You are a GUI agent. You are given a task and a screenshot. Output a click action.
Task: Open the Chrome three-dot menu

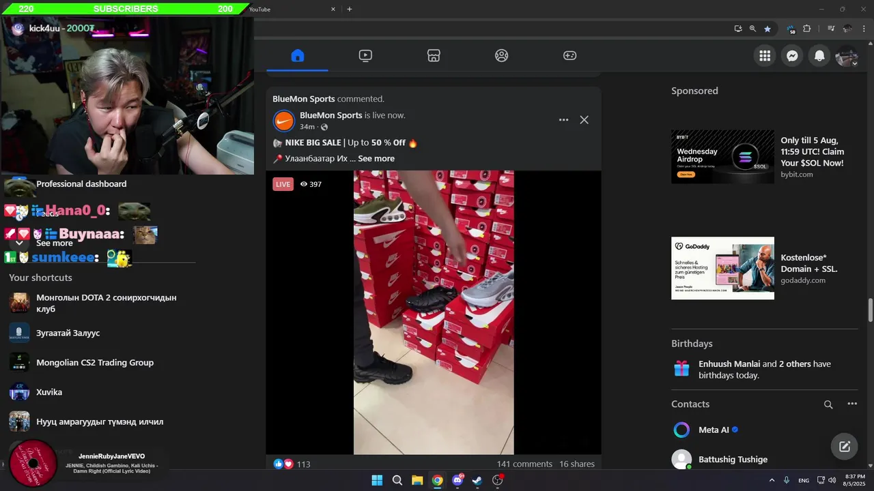point(863,29)
